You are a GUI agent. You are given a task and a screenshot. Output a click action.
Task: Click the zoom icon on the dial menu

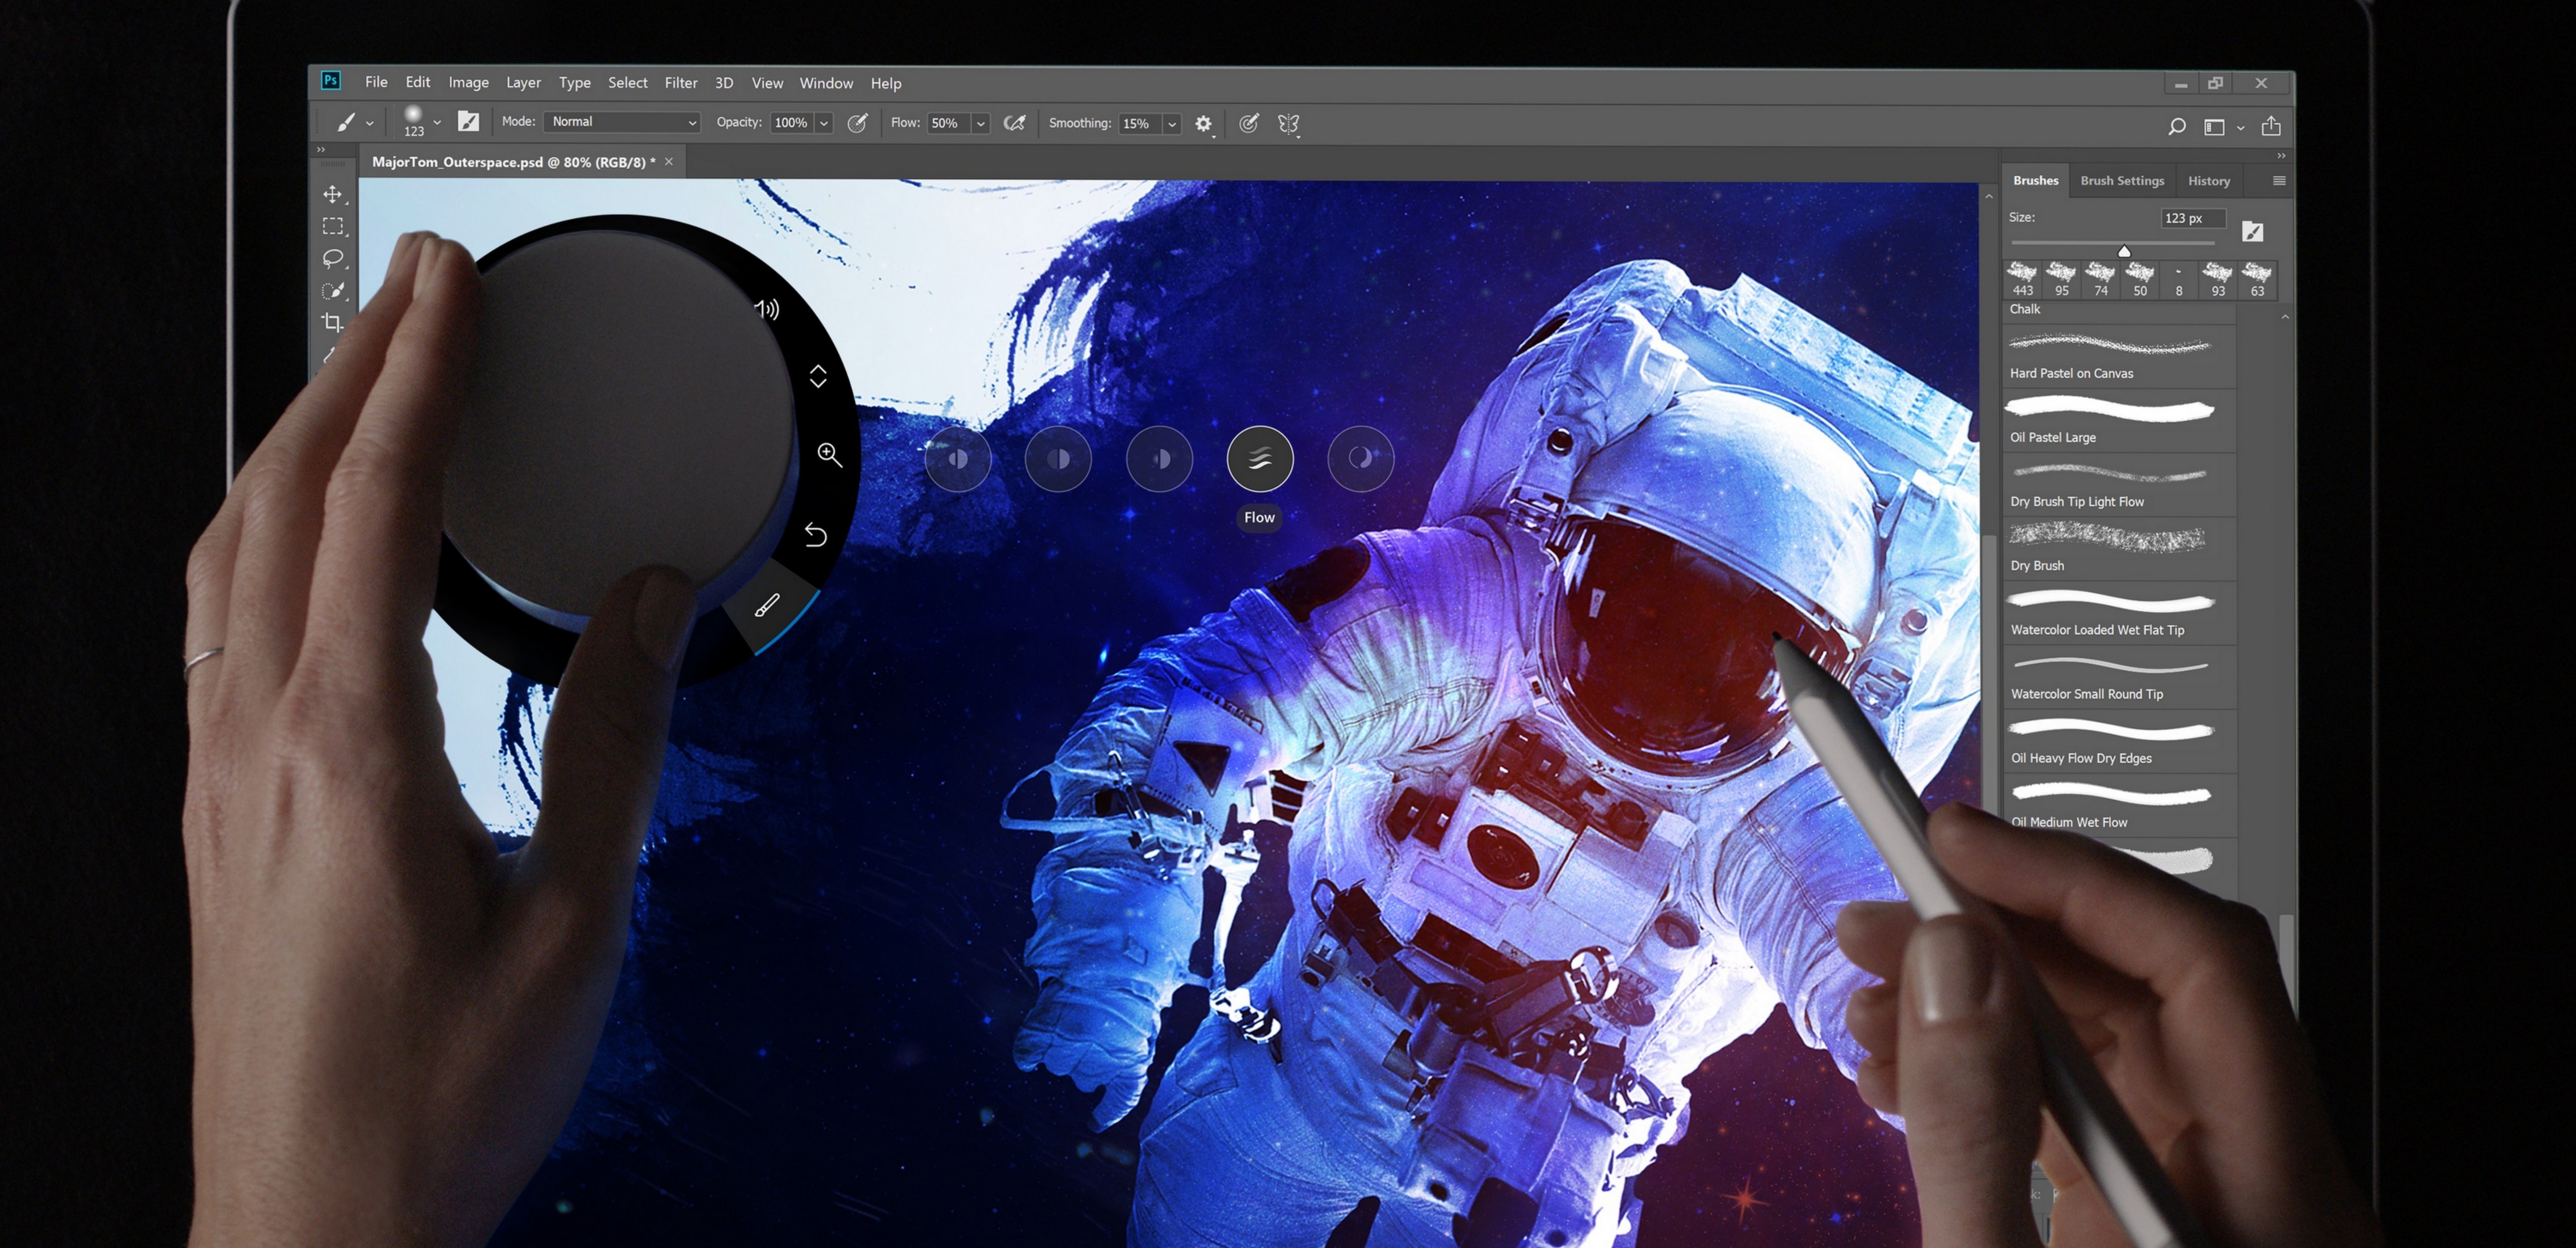click(x=829, y=455)
